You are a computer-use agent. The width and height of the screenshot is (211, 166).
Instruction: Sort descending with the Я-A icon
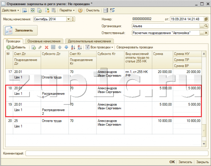tap(80, 47)
